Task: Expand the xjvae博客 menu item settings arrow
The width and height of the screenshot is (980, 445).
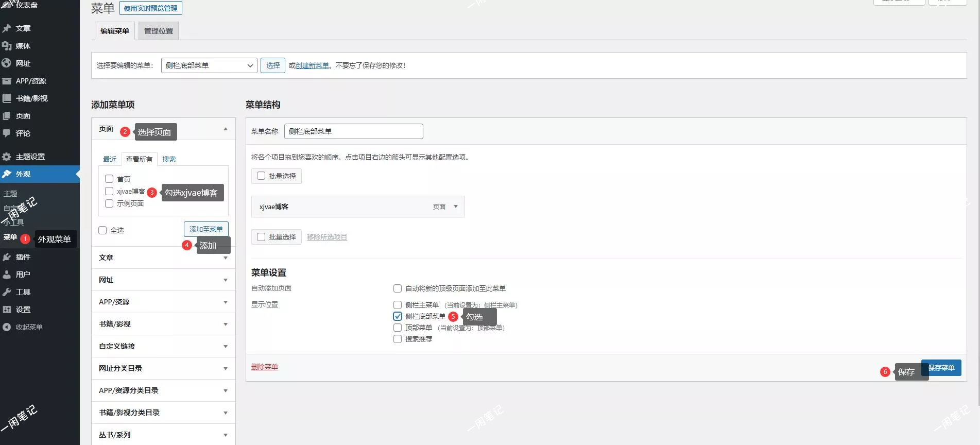Action: pos(455,207)
